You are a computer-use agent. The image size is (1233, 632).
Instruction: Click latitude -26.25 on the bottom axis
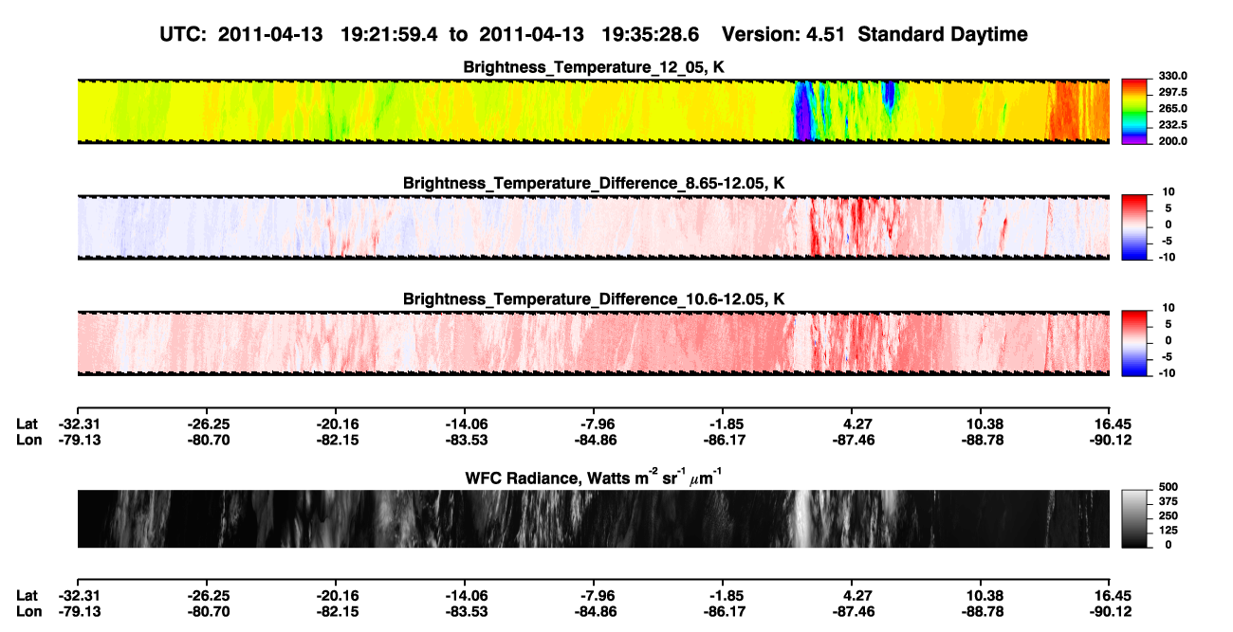(x=207, y=595)
